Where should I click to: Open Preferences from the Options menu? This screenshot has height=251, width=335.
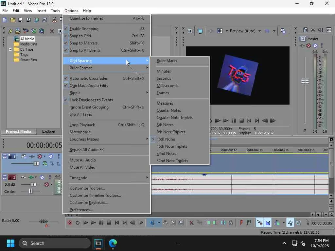[81, 210]
